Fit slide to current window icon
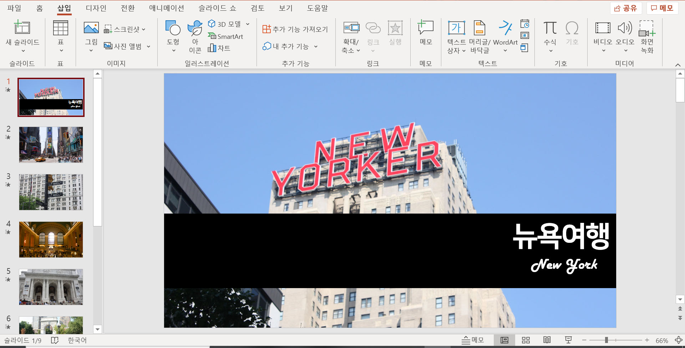 pos(679,340)
